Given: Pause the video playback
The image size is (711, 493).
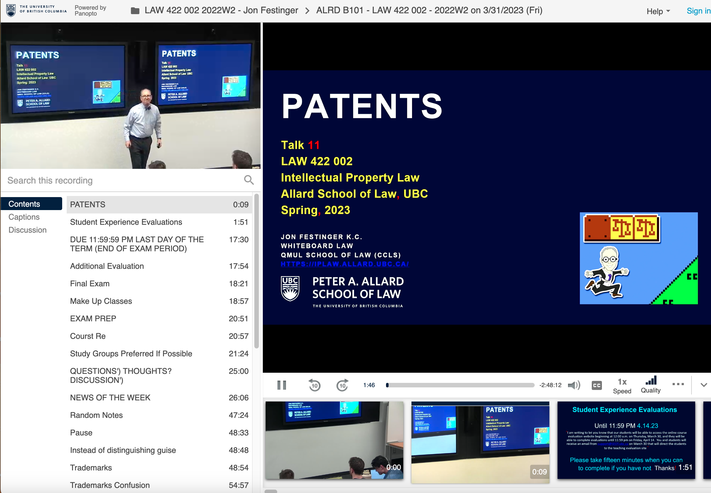Looking at the screenshot, I should click(x=282, y=385).
